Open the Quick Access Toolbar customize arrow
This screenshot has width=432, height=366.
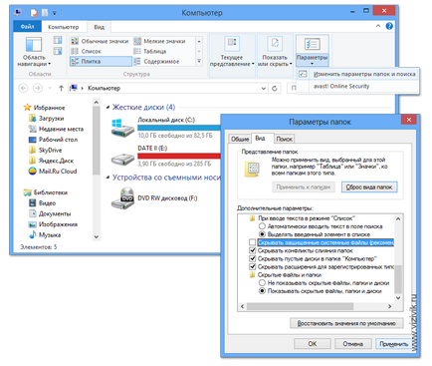pyautogui.click(x=55, y=13)
